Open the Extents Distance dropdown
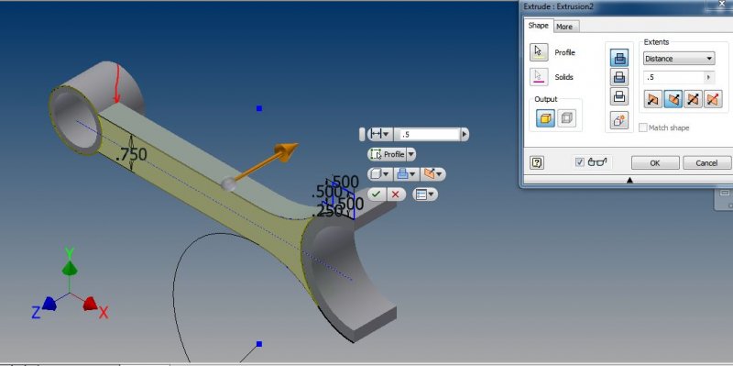 coord(679,59)
